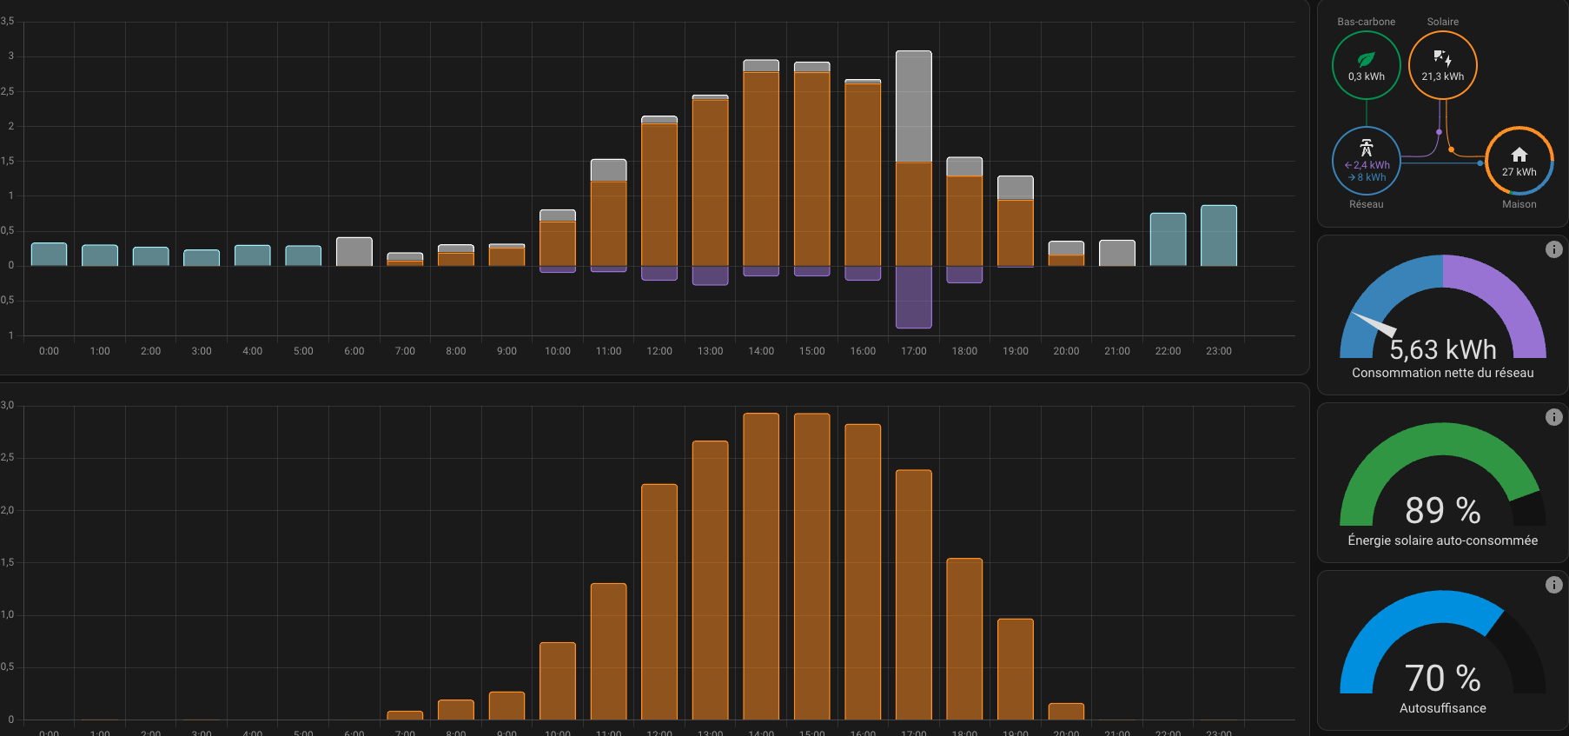Click the white needle on the grid gauge

click(1374, 324)
